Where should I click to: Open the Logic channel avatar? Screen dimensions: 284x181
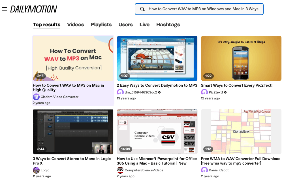pos(36,170)
